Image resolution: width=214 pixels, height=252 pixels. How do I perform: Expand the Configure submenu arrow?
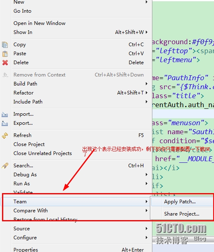[147, 238]
